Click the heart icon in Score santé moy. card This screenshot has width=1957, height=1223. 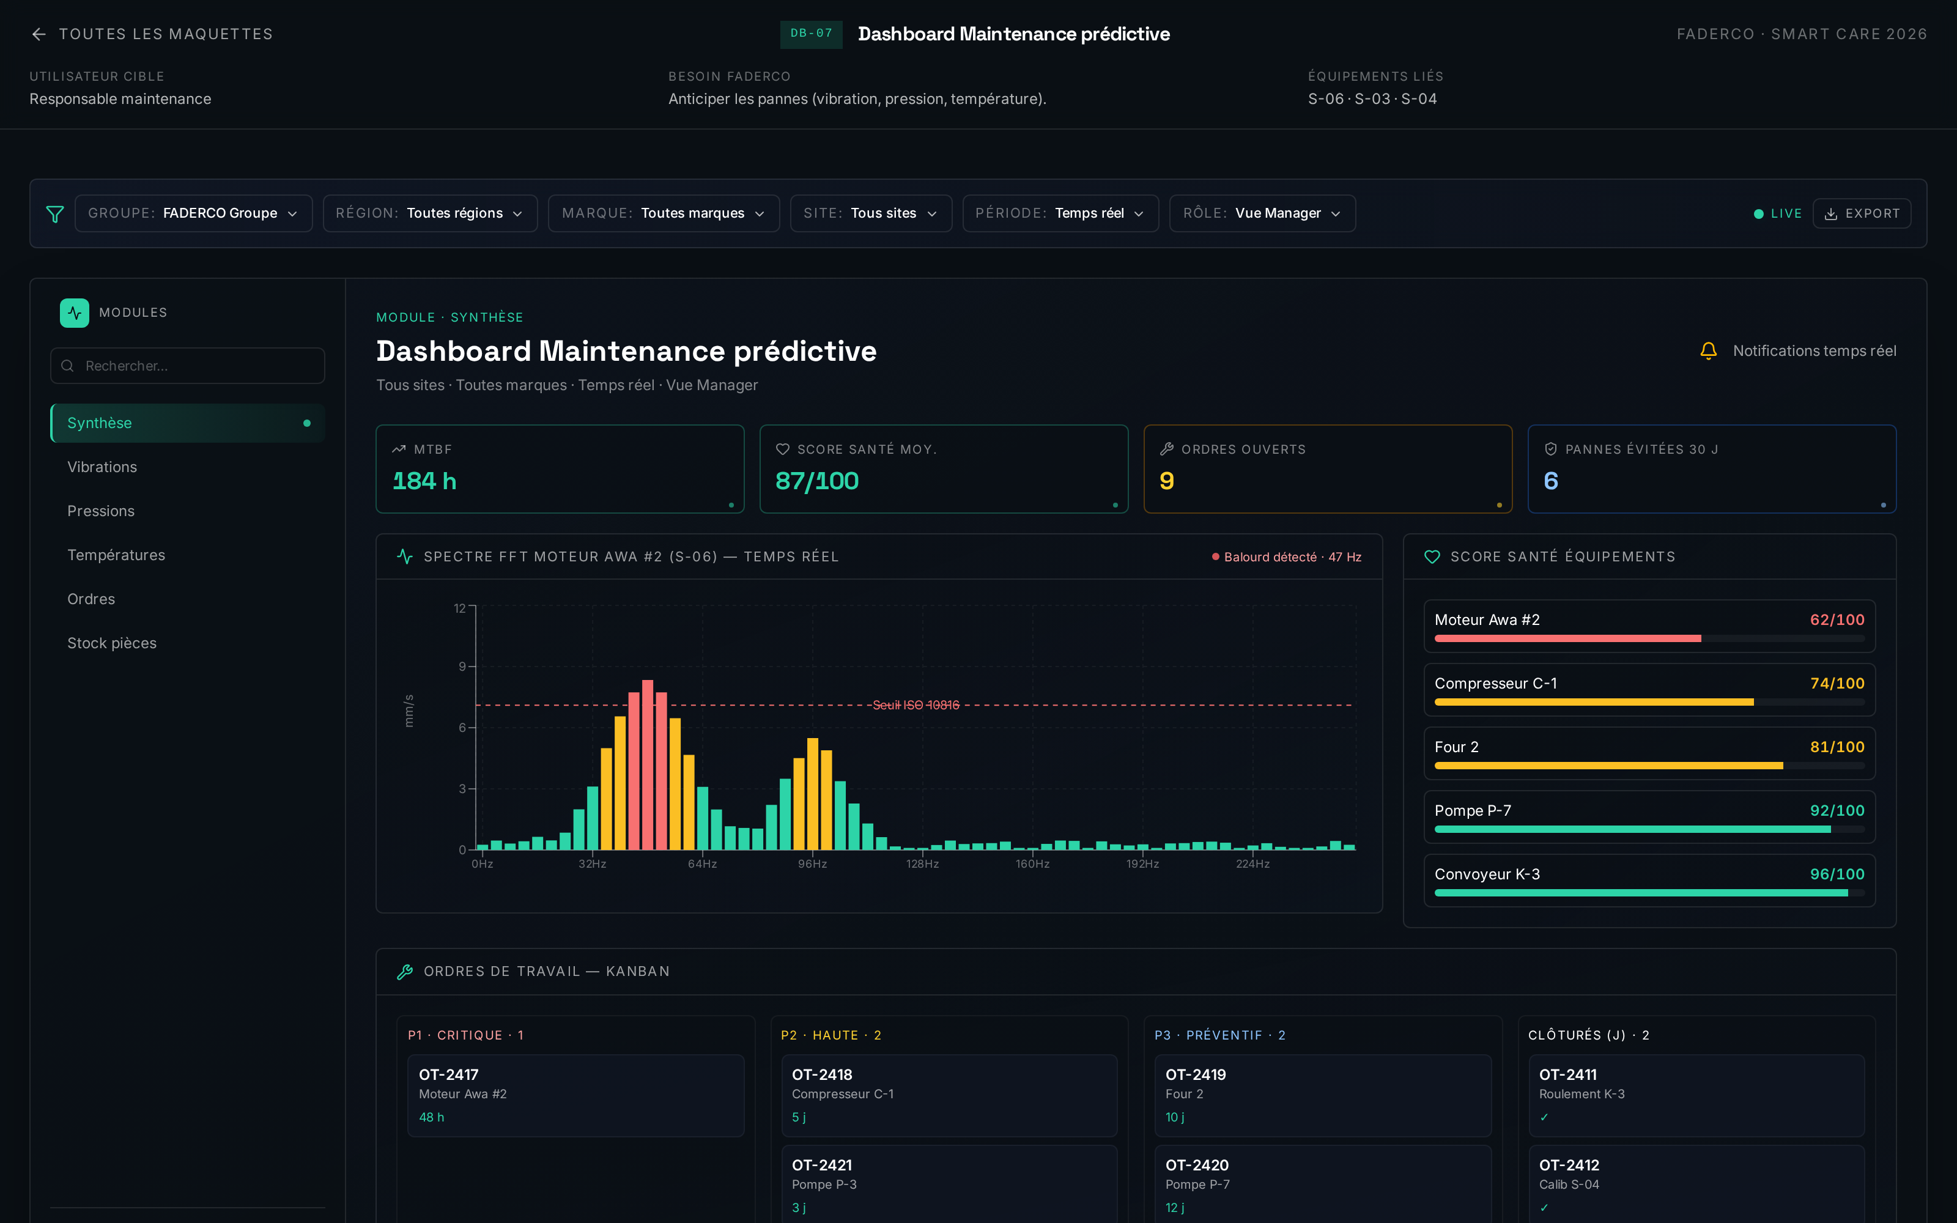pyautogui.click(x=782, y=449)
